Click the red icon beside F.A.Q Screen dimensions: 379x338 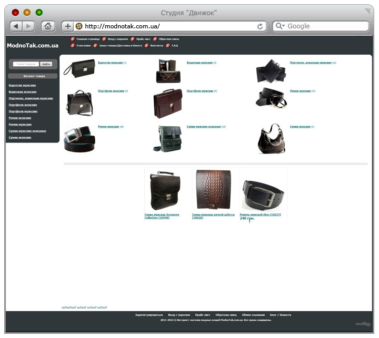point(168,45)
